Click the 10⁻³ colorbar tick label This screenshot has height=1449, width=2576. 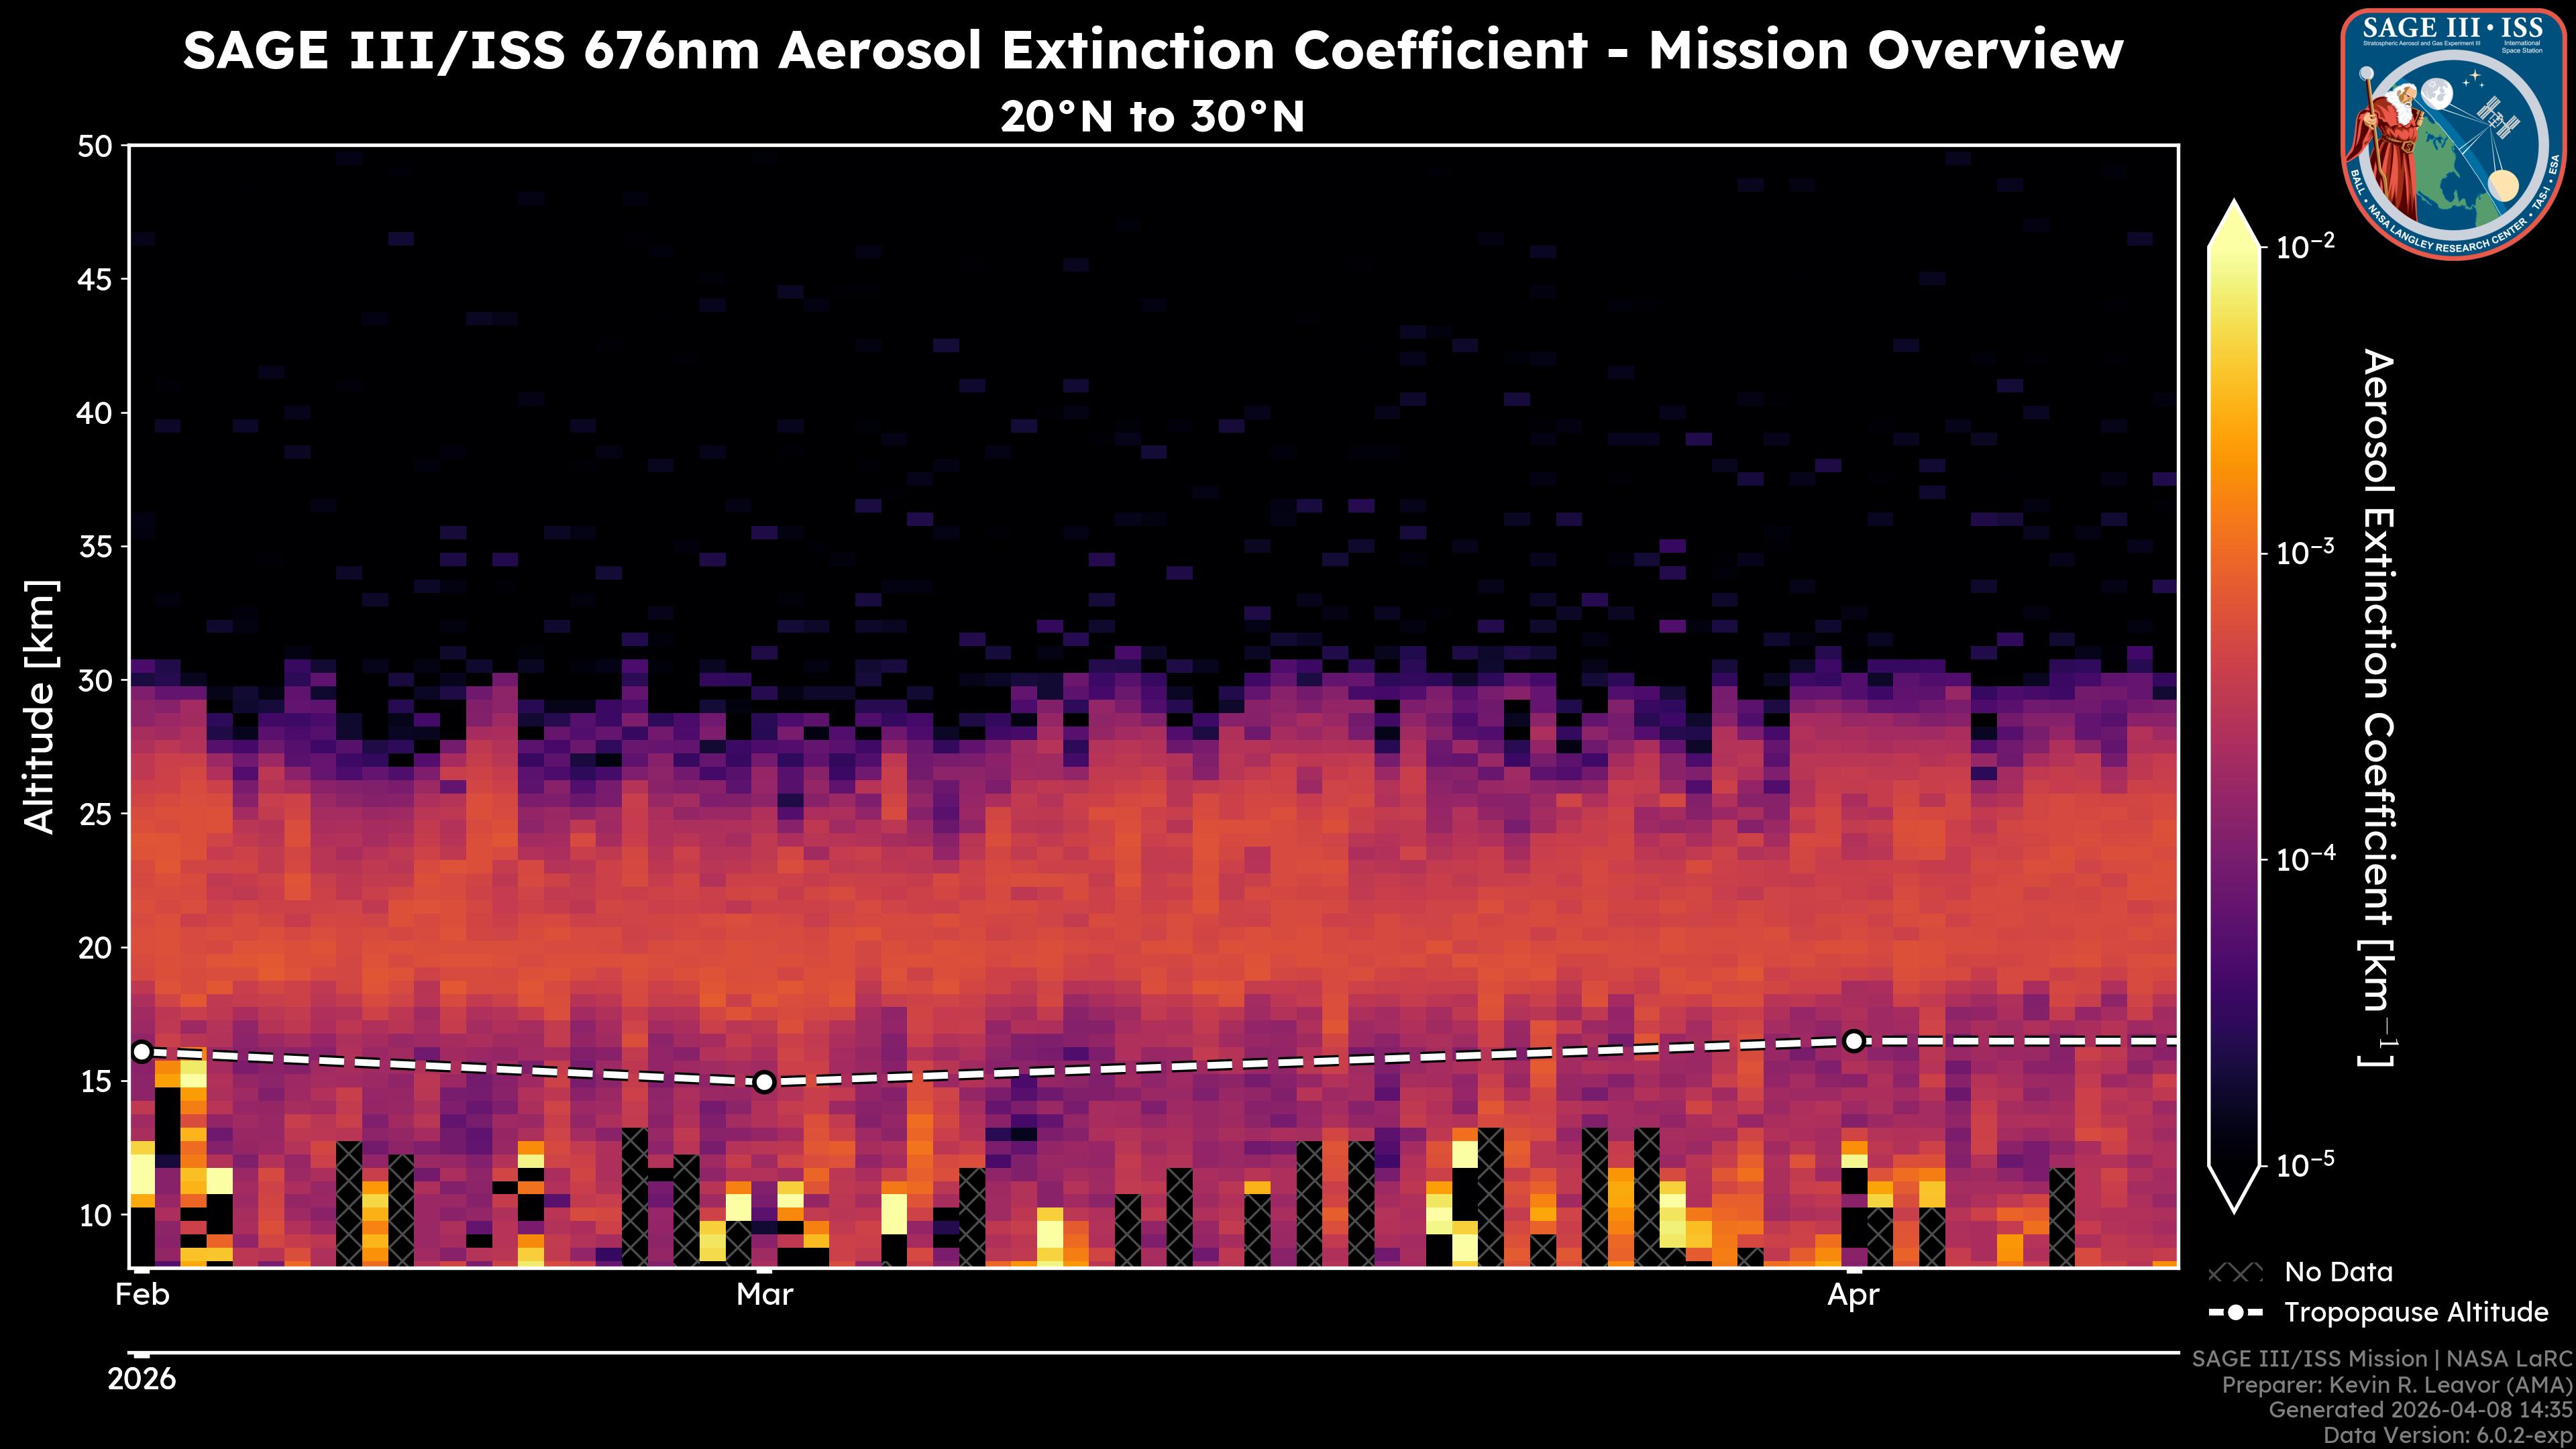point(2305,553)
